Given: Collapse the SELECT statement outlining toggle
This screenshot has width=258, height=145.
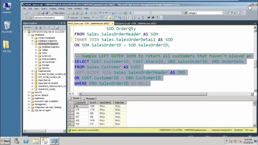Looking at the screenshot, I should tap(73, 61).
